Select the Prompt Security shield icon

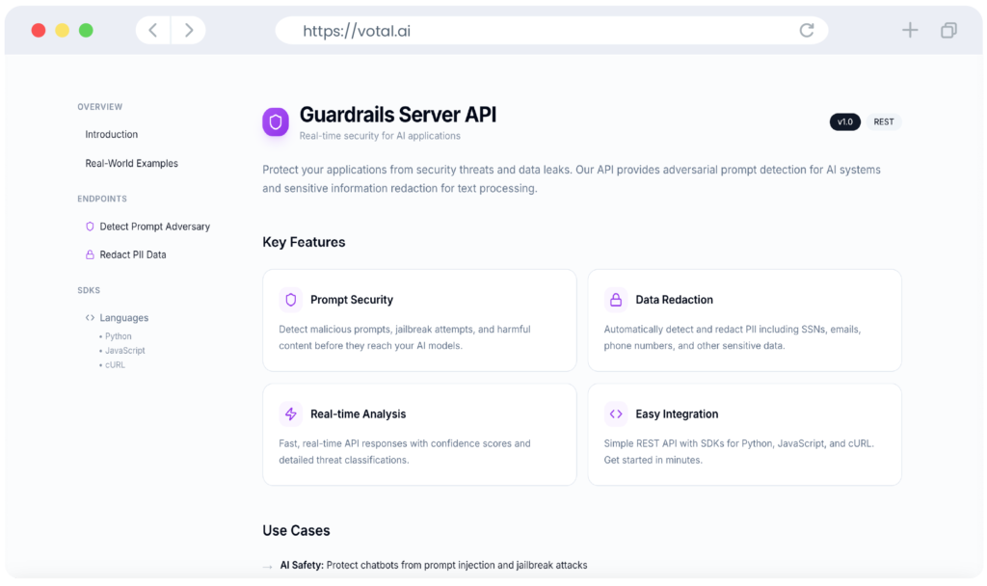click(x=288, y=300)
